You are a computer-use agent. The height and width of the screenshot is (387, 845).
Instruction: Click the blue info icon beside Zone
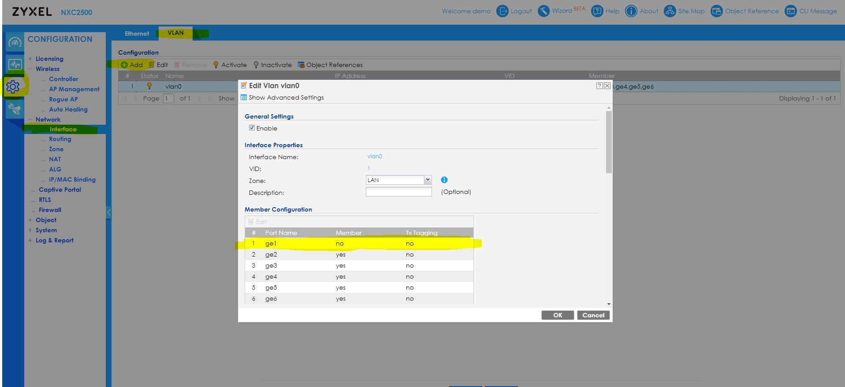click(x=444, y=180)
